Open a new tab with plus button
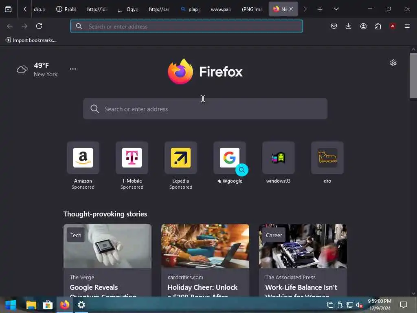The height and width of the screenshot is (313, 417). point(320,9)
